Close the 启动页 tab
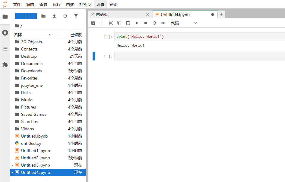The image size is (285, 182). (148, 15)
